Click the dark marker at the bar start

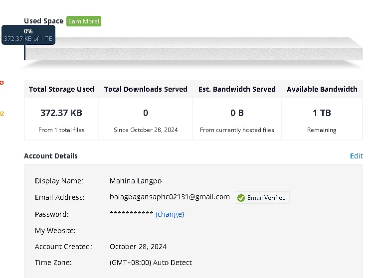pyautogui.click(x=25, y=52)
